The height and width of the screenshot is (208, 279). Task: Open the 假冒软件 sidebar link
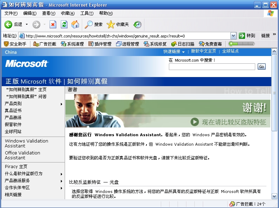pyautogui.click(x=13, y=124)
